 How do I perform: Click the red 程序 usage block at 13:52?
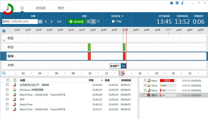click(124, 56)
